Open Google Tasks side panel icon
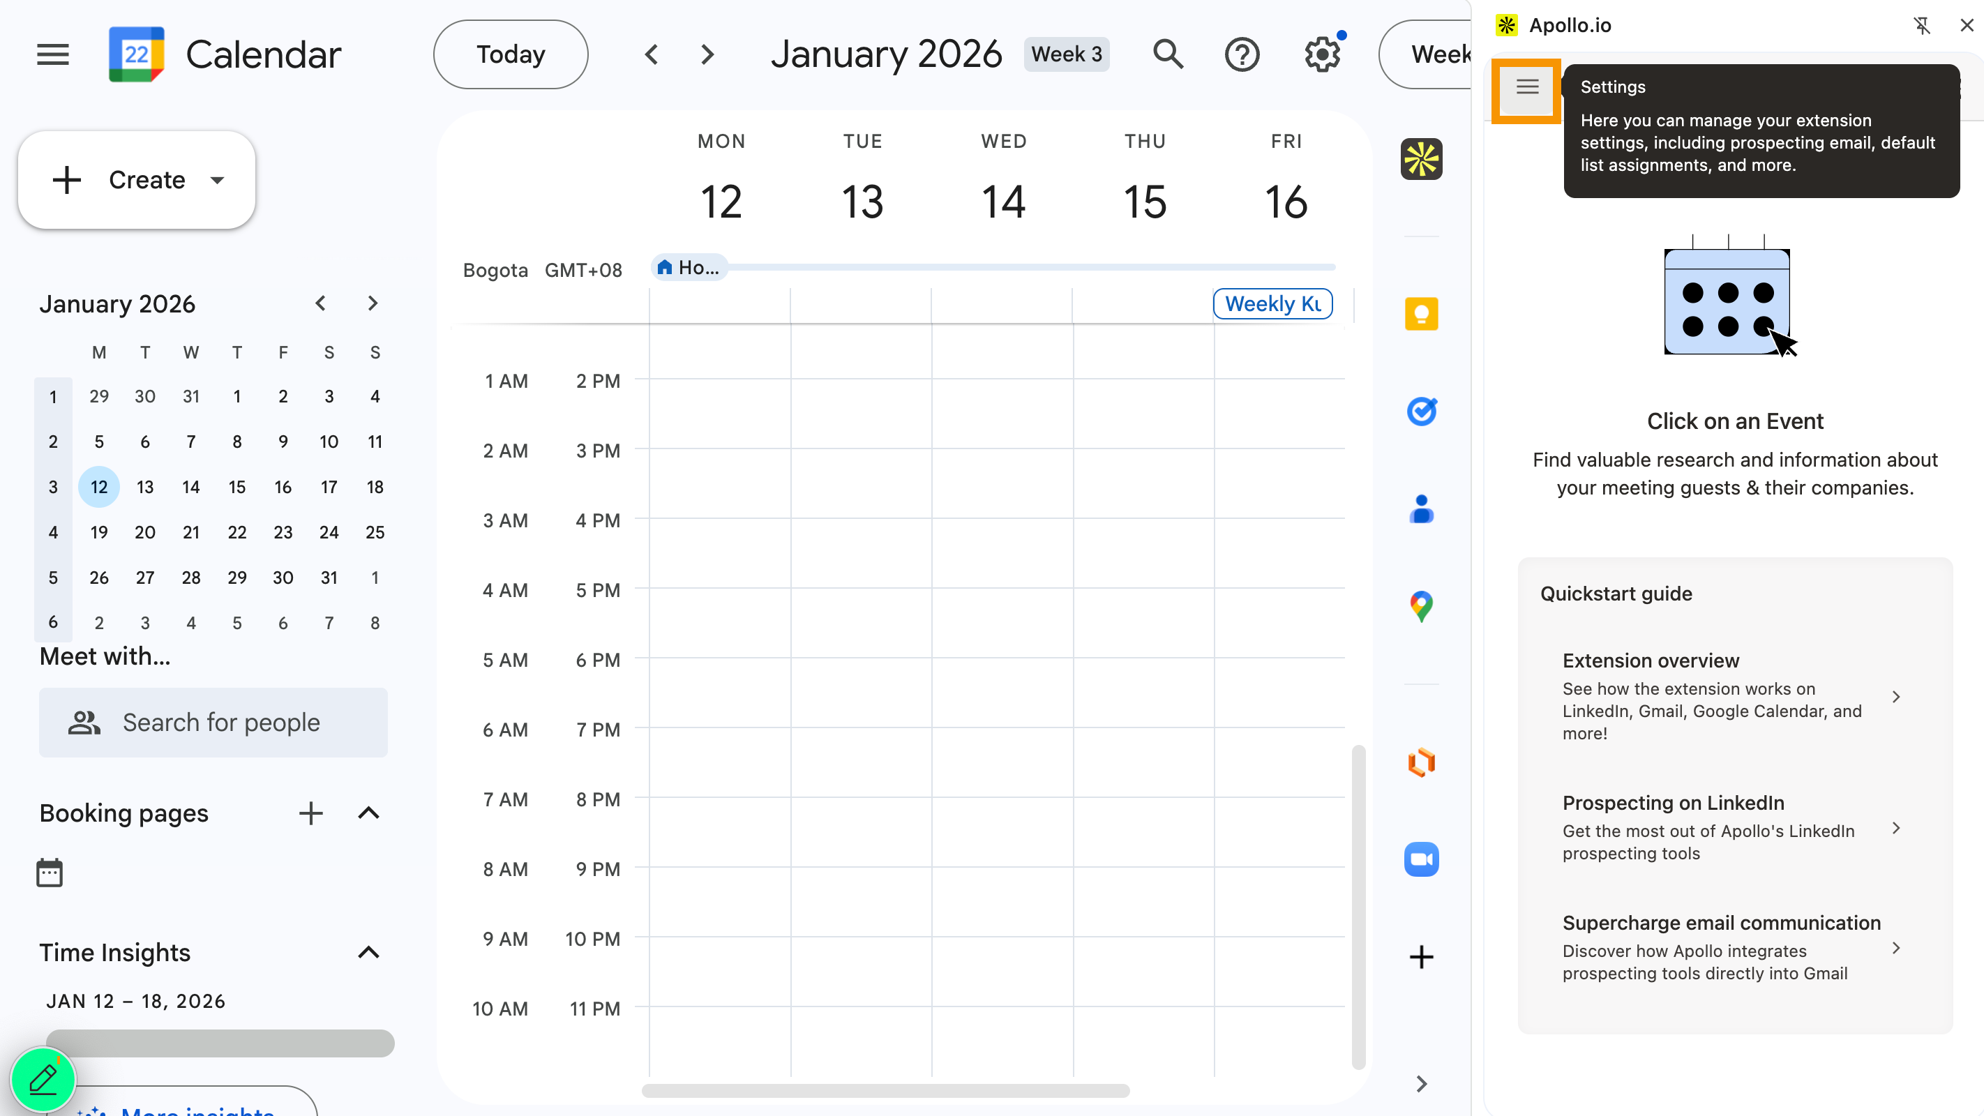Screen dimensions: 1984x1116 pos(1421,412)
